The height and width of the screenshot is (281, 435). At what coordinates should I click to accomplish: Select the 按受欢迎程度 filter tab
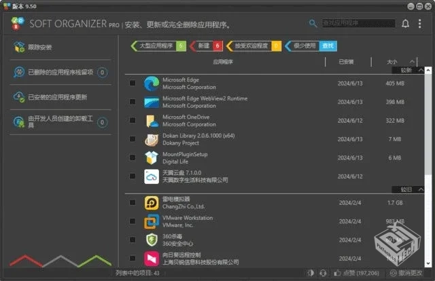point(254,45)
